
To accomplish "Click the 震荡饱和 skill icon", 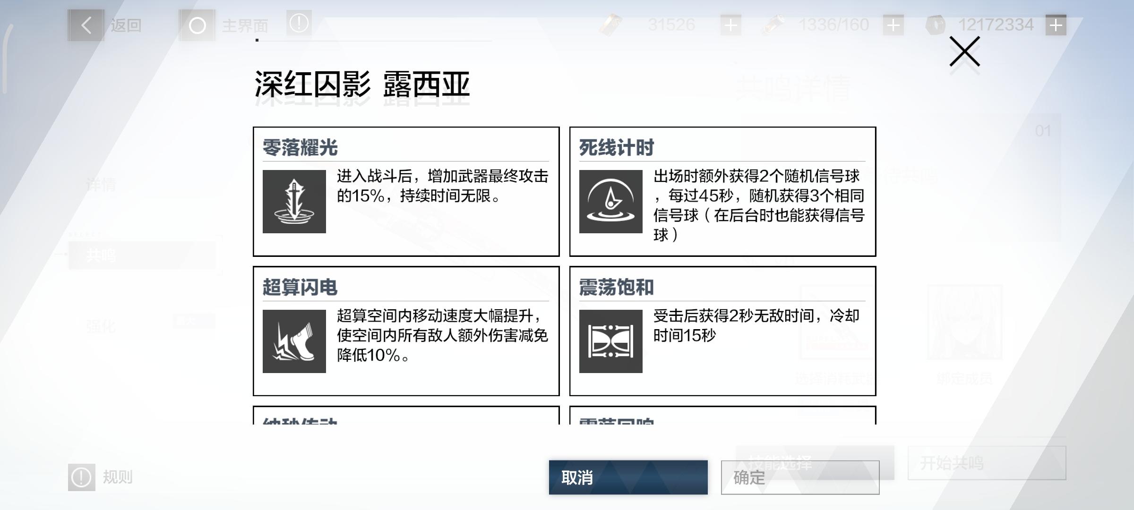I will pyautogui.click(x=610, y=341).
